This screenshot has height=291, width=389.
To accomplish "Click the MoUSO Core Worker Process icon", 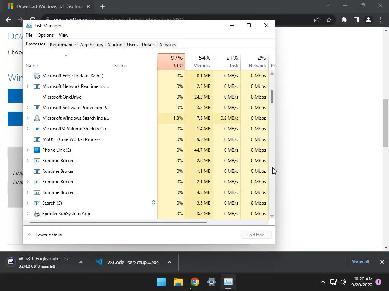I will [x=37, y=139].
